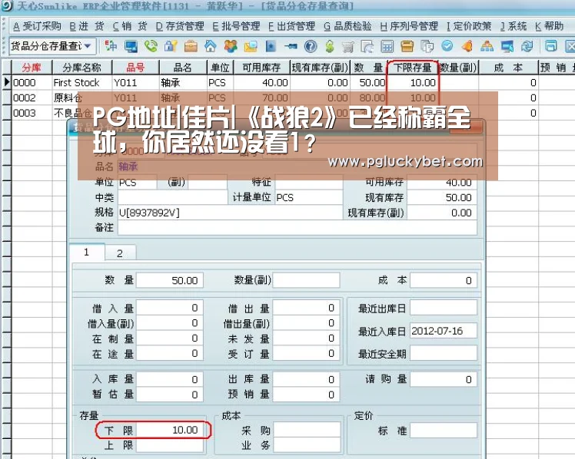
Task: Open the B 进货 menu
Action: pyautogui.click(x=87, y=26)
